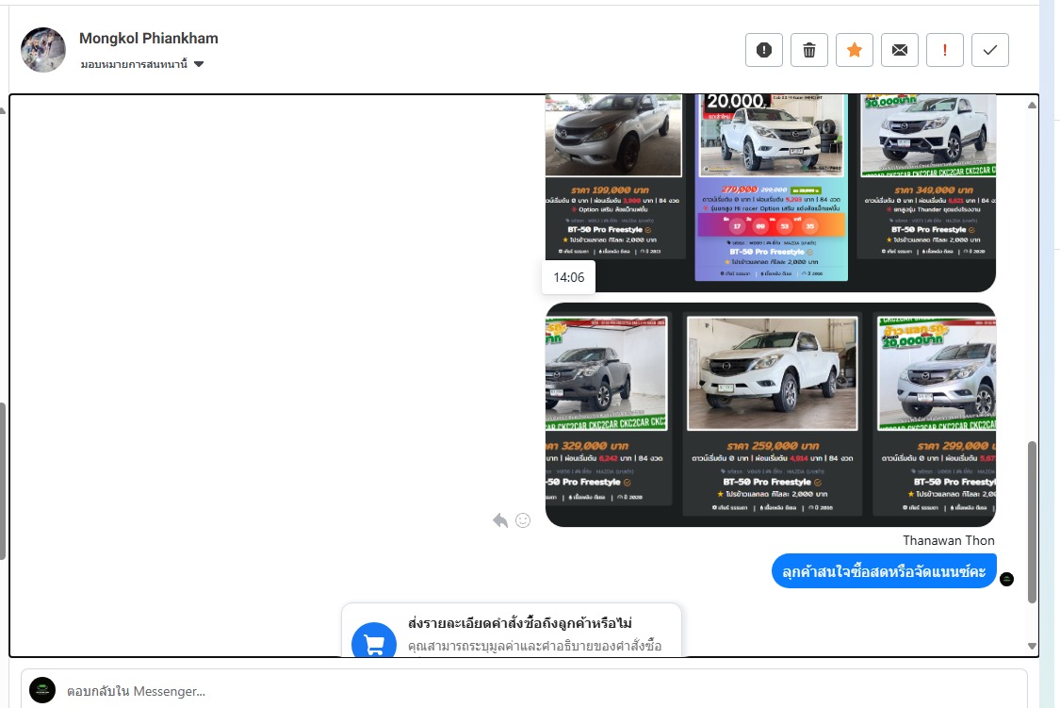The image size is (1060, 708).
Task: Mark conversation unread with envelope icon
Action: (900, 50)
